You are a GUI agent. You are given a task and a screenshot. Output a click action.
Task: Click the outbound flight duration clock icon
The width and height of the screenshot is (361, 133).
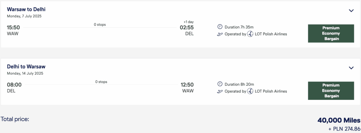click(220, 27)
